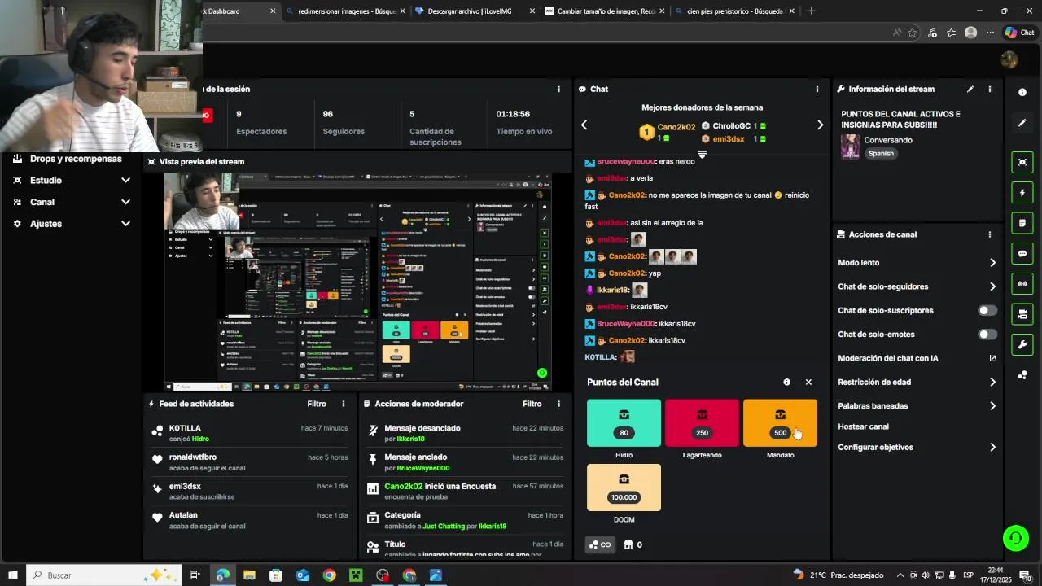
Task: Open Feed de actividades three-dot menu
Action: click(343, 404)
